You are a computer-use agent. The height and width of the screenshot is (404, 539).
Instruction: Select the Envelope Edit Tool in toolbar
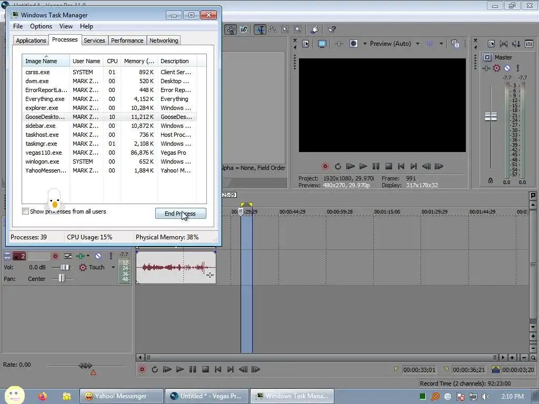pyautogui.click(x=273, y=29)
